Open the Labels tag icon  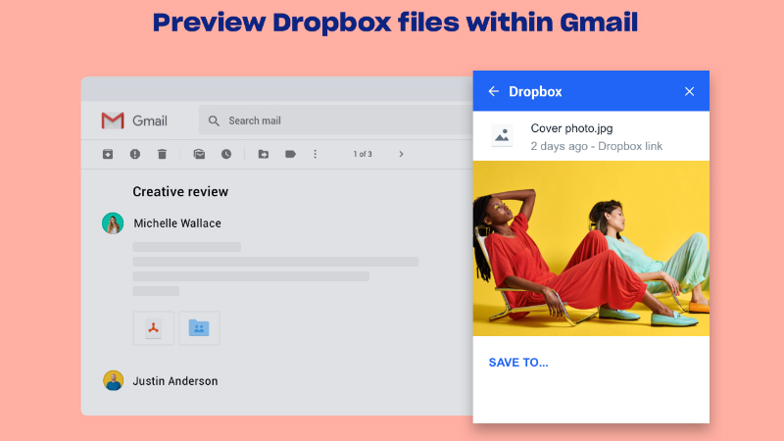(x=290, y=154)
